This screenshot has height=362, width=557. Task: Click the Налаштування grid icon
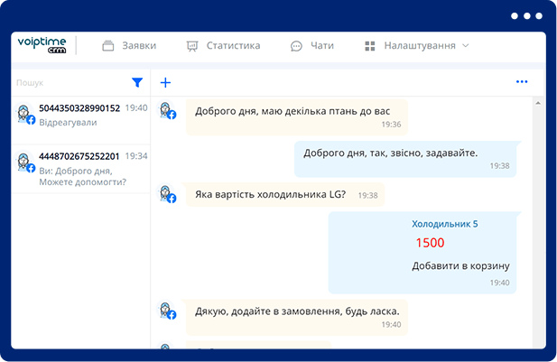tap(370, 46)
